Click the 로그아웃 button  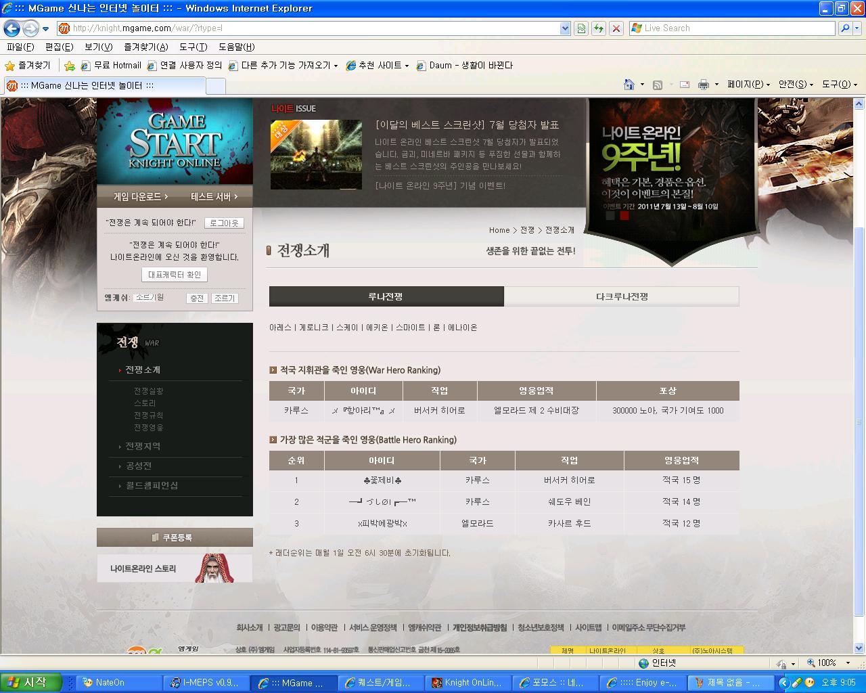tap(223, 223)
